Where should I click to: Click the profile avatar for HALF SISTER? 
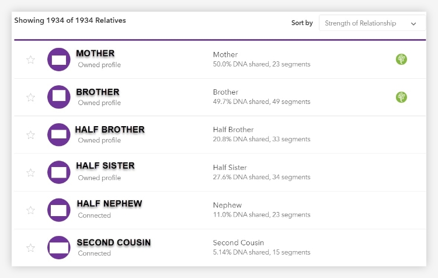click(x=59, y=172)
